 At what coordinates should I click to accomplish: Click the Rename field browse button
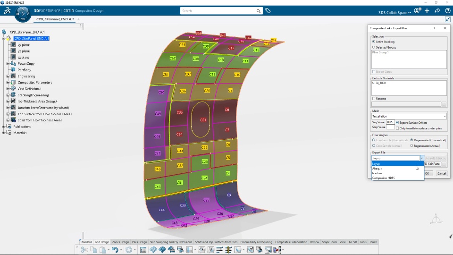pos(444,104)
